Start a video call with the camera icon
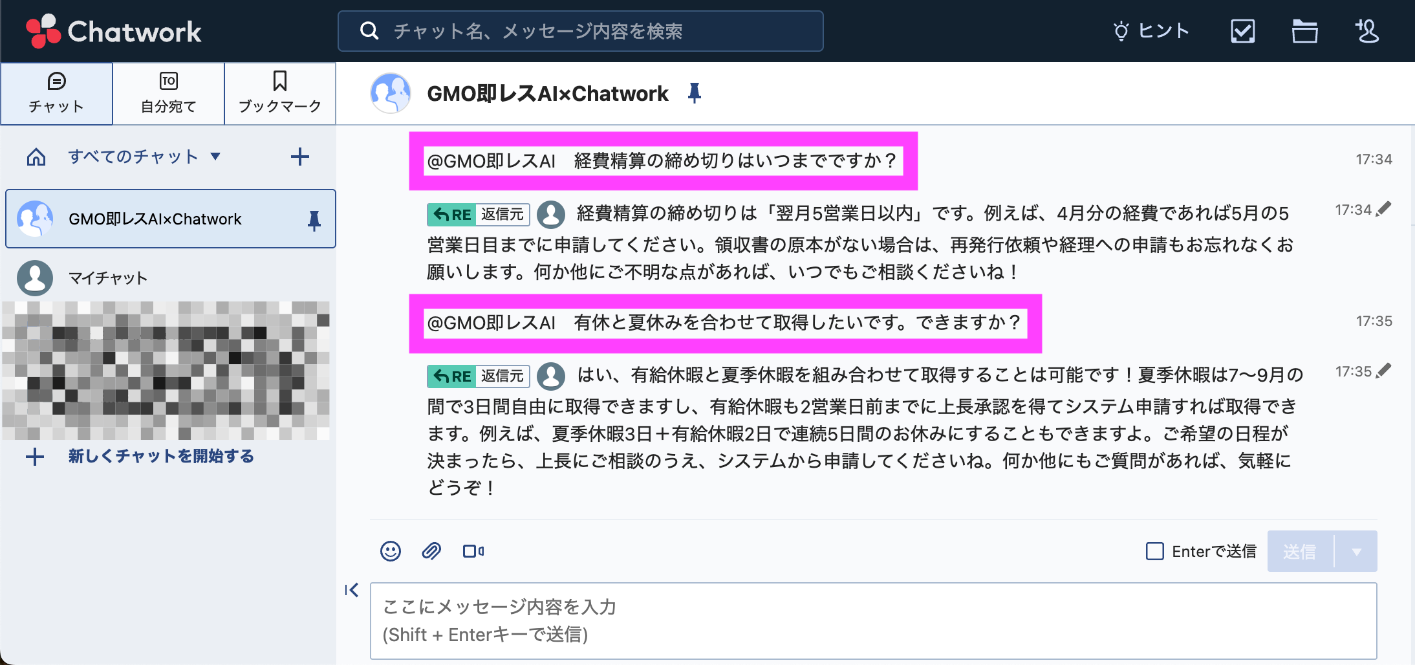The width and height of the screenshot is (1415, 665). [x=473, y=551]
